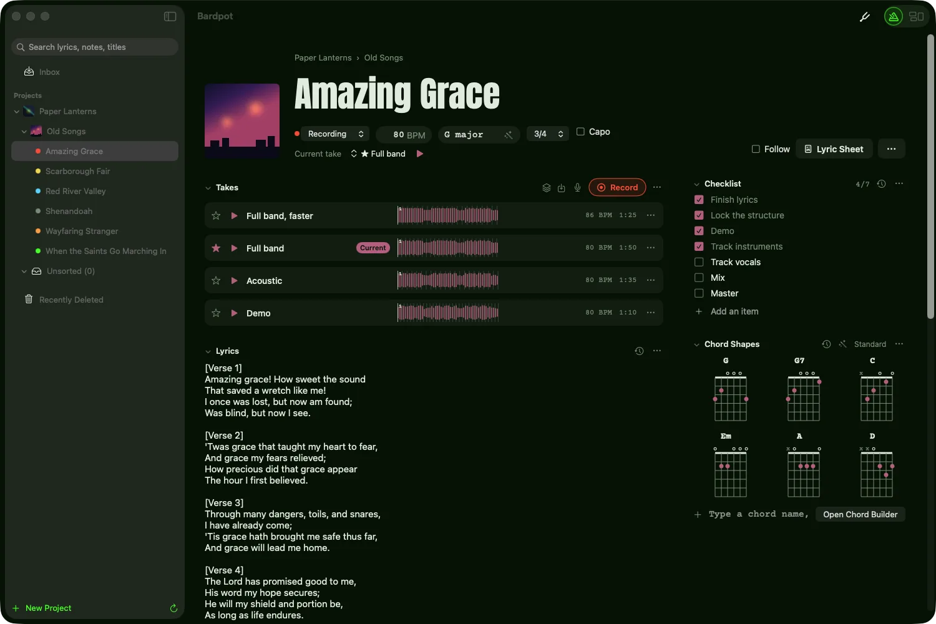Enable the Capo checkbox

(x=580, y=132)
